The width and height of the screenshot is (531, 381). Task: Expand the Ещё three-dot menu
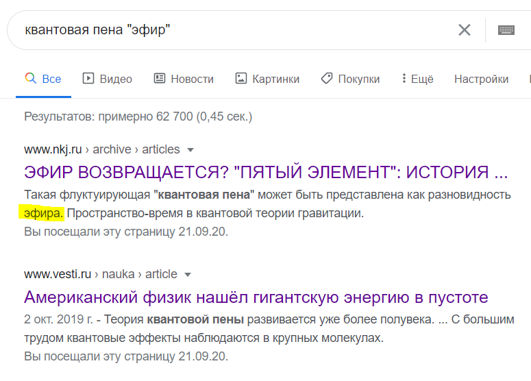coord(417,79)
